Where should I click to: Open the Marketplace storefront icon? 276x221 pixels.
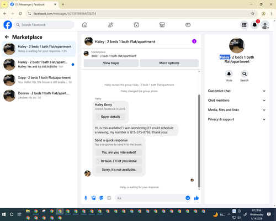click(x=162, y=25)
